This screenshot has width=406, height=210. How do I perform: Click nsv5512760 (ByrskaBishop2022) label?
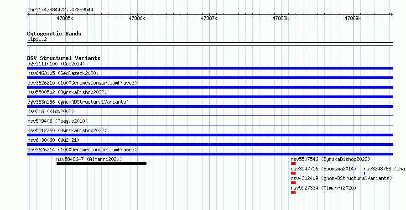(x=67, y=130)
